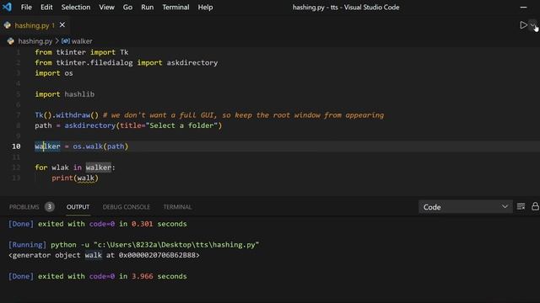The image size is (540, 303).
Task: Click the walker symbol in the breadcrumb
Action: pyautogui.click(x=82, y=41)
